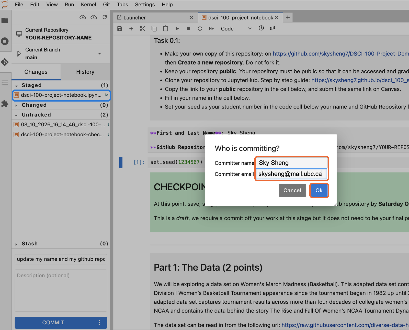
Task: Click the Committer email field
Action: point(291,174)
